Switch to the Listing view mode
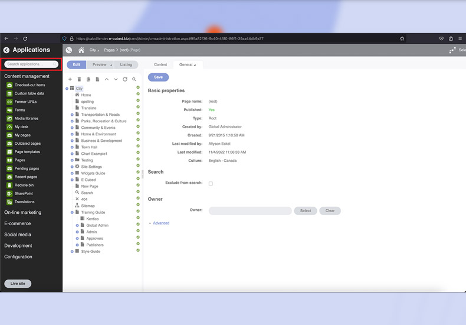The height and width of the screenshot is (325, 466). pos(126,64)
